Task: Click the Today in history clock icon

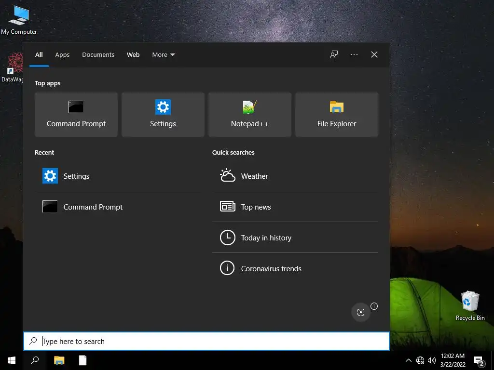Action: point(228,238)
